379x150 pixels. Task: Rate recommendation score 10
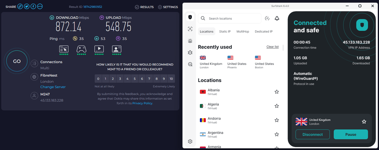171,79
